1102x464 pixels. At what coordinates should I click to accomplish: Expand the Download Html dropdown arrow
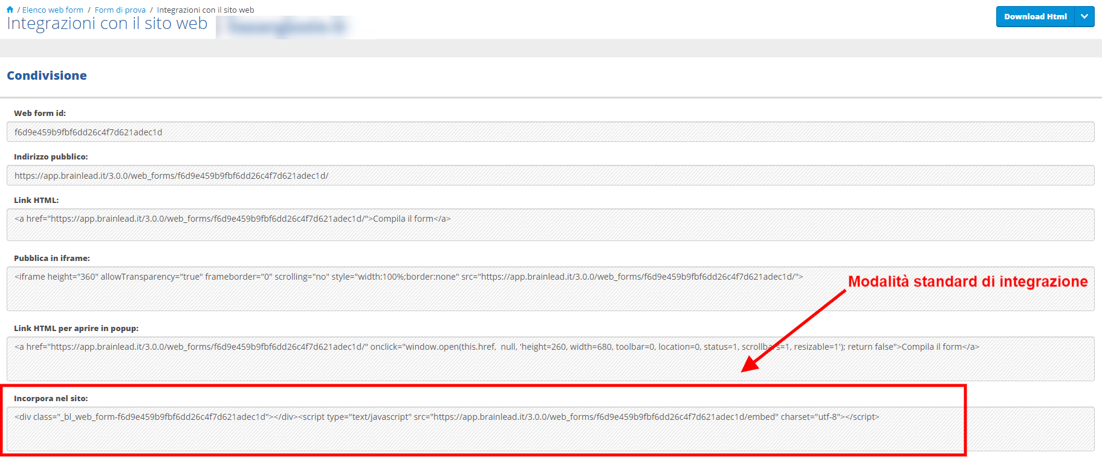(1084, 16)
